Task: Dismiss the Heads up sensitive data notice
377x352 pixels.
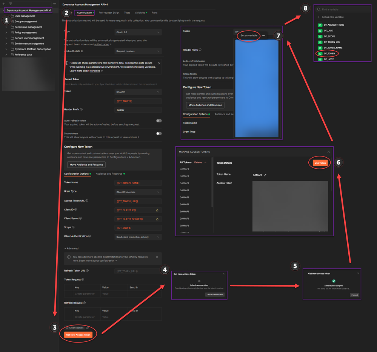Action: coord(159,64)
